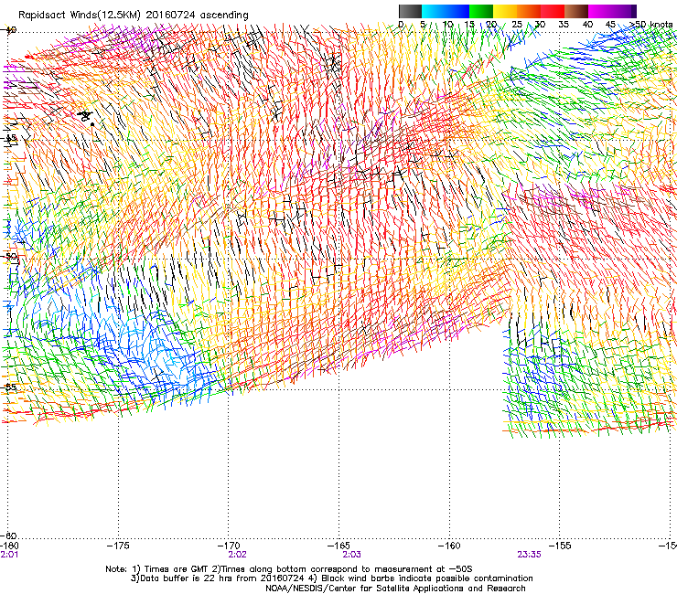Click the '-180' longitude axis label
Image resolution: width=677 pixels, height=594 pixels.
coord(9,546)
